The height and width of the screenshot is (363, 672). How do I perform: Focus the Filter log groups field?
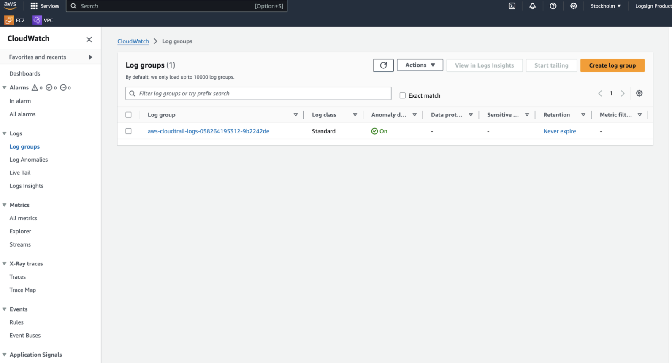[x=258, y=93]
